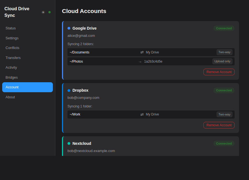Viewport: 249px width, 180px height.
Task: Remove the Dropbox account
Action: point(219,125)
